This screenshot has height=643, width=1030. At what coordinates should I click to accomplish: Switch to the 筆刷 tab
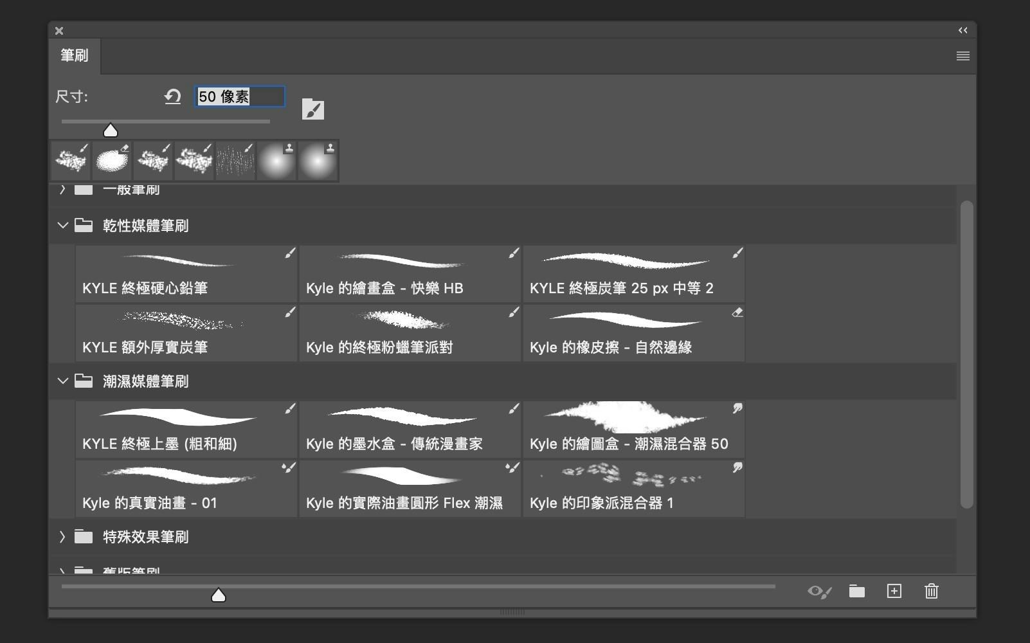[75, 56]
